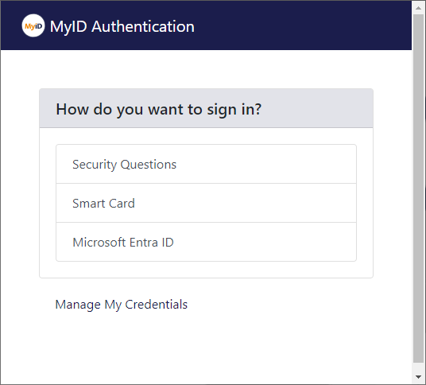The width and height of the screenshot is (426, 385).
Task: Sign in with Microsoft Entra ID
Action: click(206, 242)
